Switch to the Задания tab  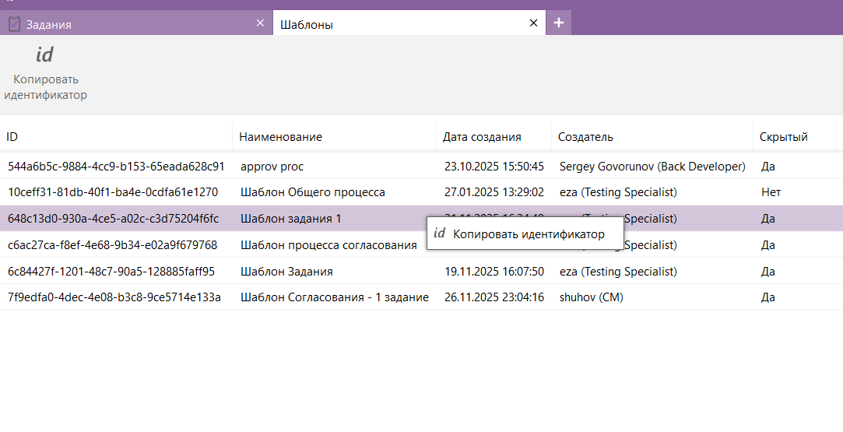point(49,25)
